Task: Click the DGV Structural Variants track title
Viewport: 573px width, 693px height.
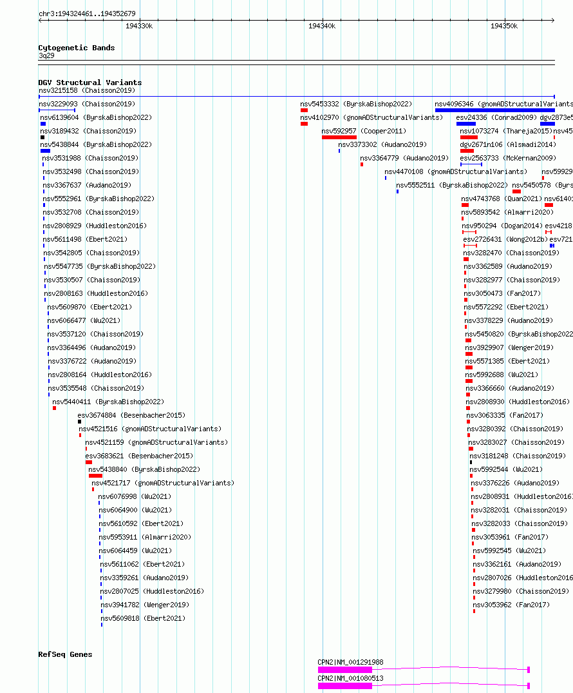Action: coord(90,83)
